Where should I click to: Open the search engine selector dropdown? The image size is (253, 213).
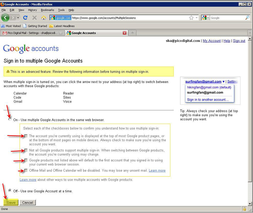205,18
